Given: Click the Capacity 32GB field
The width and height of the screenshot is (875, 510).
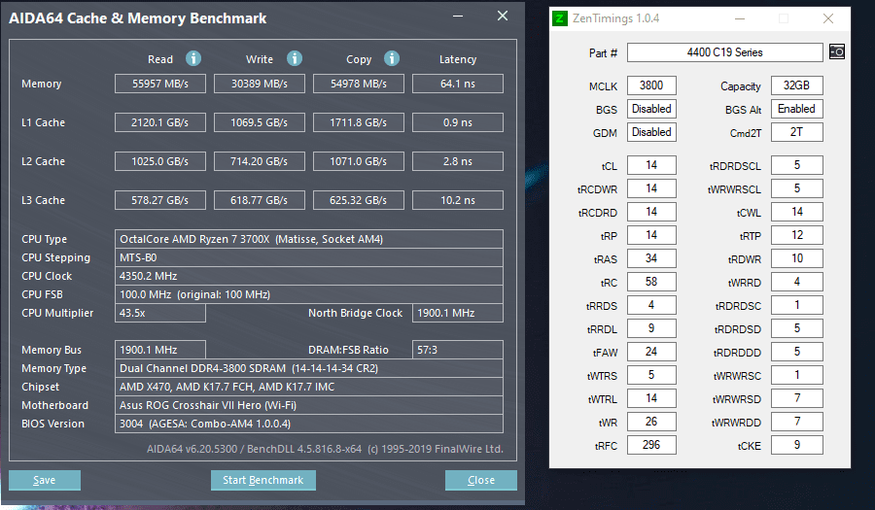Looking at the screenshot, I should click(x=797, y=85).
